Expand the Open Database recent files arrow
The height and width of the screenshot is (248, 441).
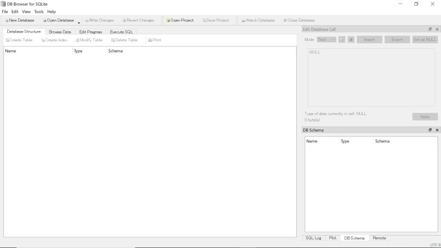click(79, 22)
